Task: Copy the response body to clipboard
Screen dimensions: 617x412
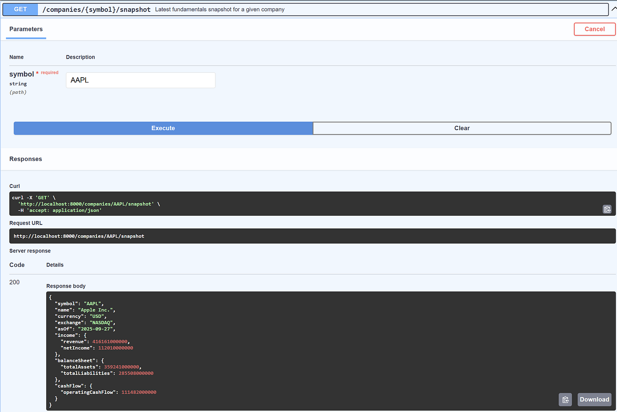Action: click(x=565, y=400)
